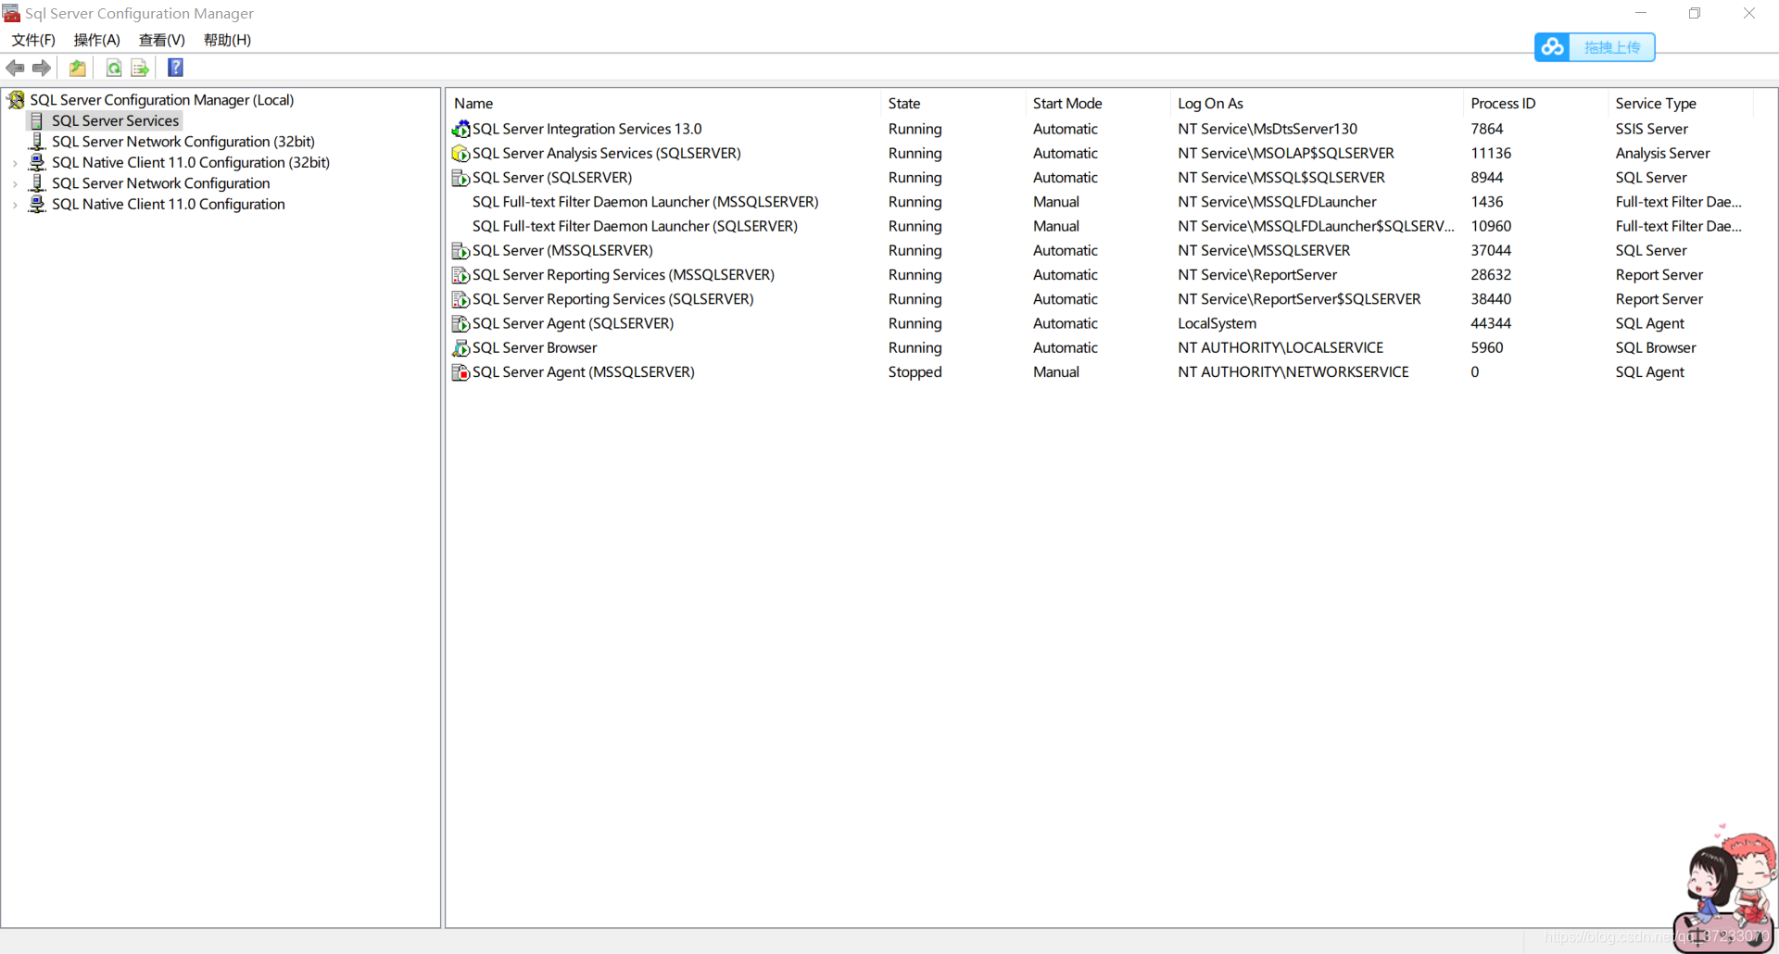Screen dimensions: 1779x954
Task: Click the Help toolbar icon
Action: coord(175,68)
